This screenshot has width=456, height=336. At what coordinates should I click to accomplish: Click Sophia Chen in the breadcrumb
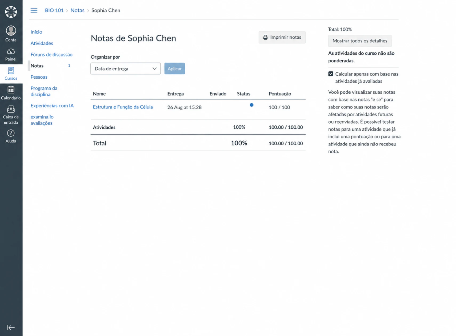pyautogui.click(x=106, y=10)
